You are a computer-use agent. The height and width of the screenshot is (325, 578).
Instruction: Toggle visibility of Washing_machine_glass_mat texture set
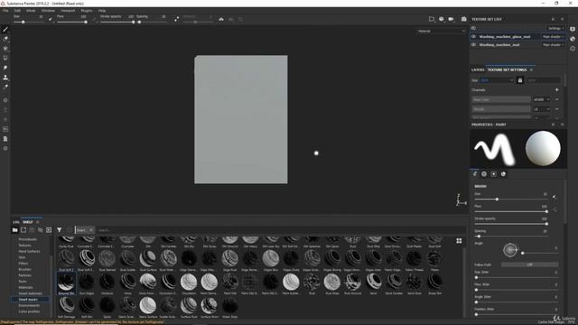point(473,36)
